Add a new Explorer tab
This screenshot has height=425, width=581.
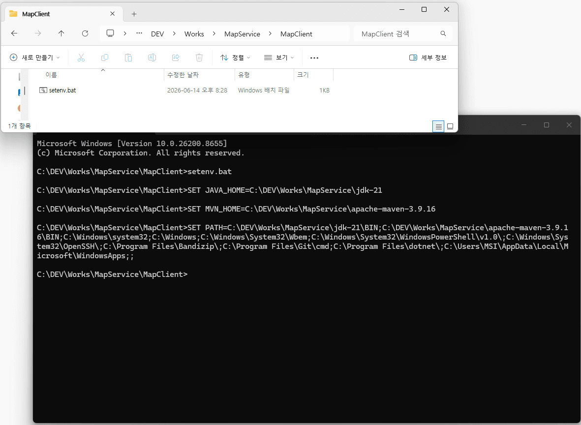point(134,14)
